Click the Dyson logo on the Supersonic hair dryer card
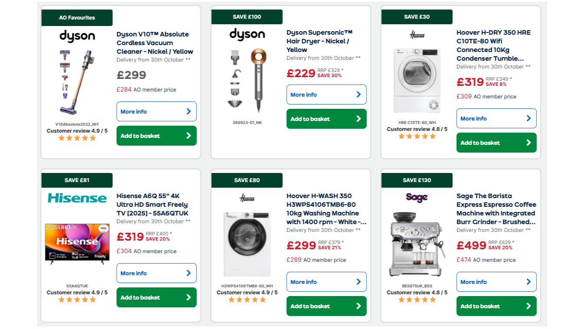585x329 pixels. pyautogui.click(x=247, y=34)
